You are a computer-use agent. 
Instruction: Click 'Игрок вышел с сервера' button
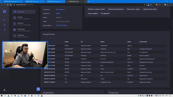point(133,9)
